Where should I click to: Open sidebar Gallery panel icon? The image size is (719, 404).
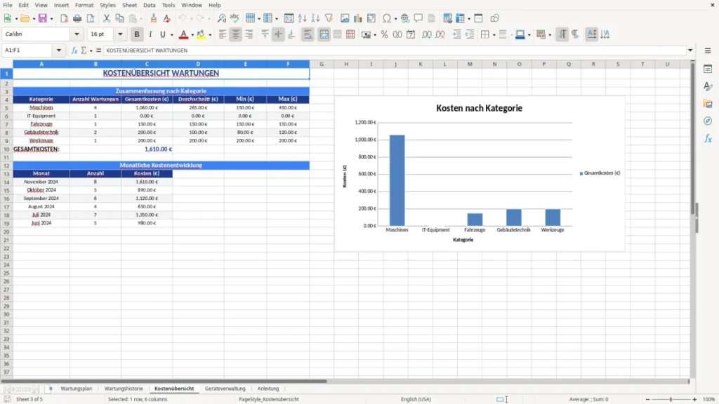click(708, 104)
